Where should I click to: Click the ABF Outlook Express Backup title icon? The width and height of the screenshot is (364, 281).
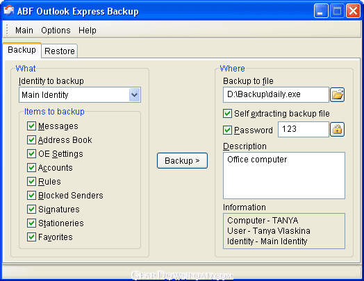9,10
